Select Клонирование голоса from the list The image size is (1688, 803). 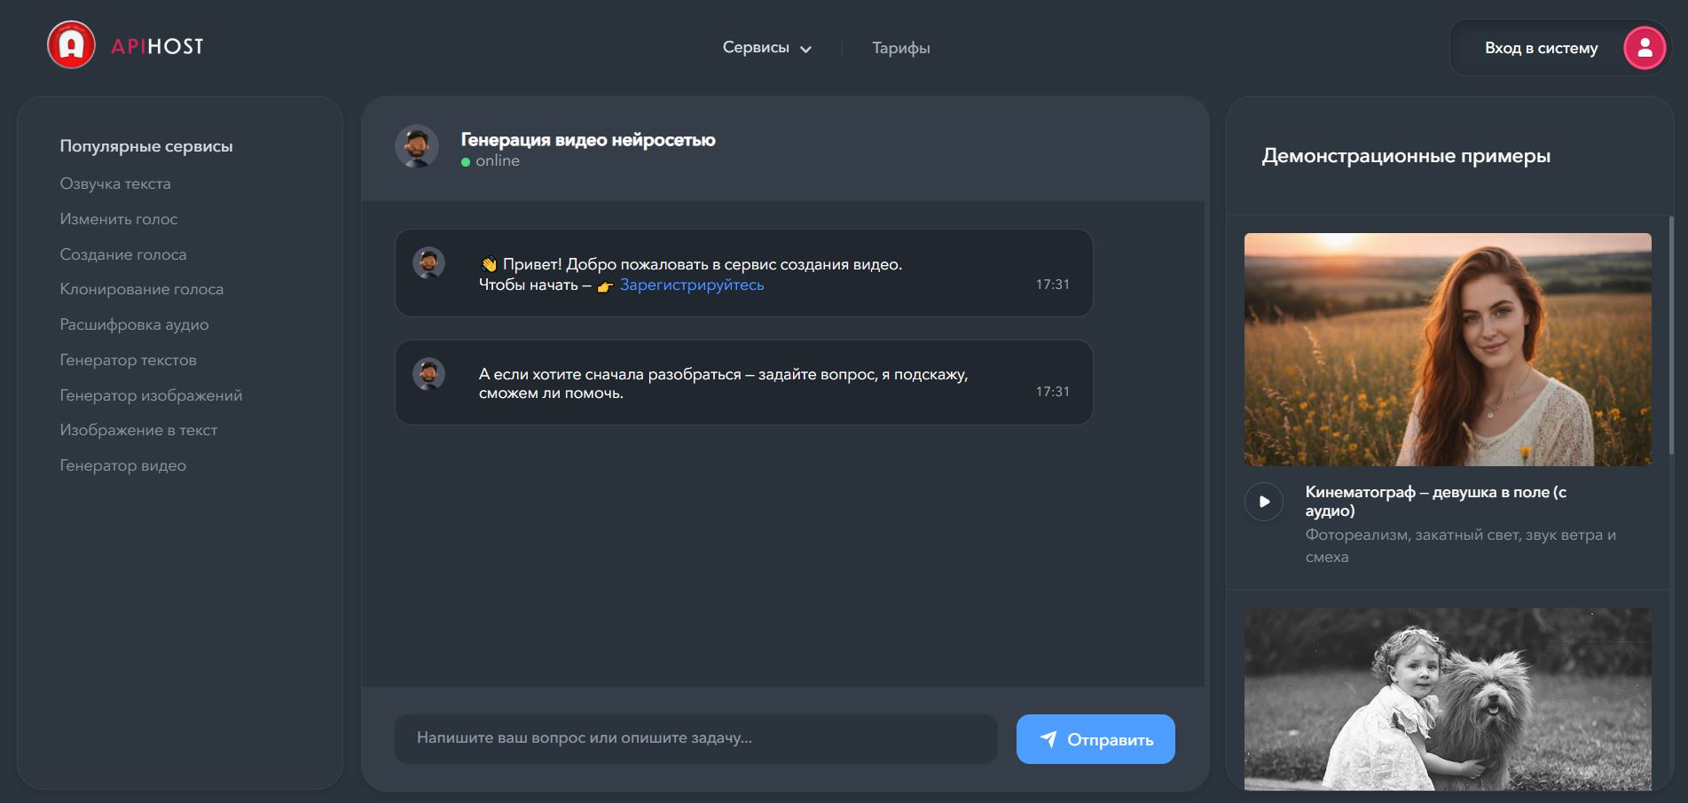pyautogui.click(x=142, y=289)
